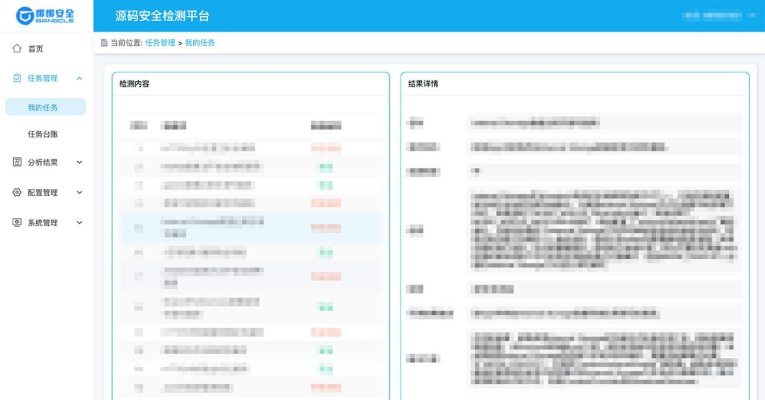Image resolution: width=765 pixels, height=400 pixels.
Task: Open 任务台账 in the sidebar
Action: click(43, 134)
